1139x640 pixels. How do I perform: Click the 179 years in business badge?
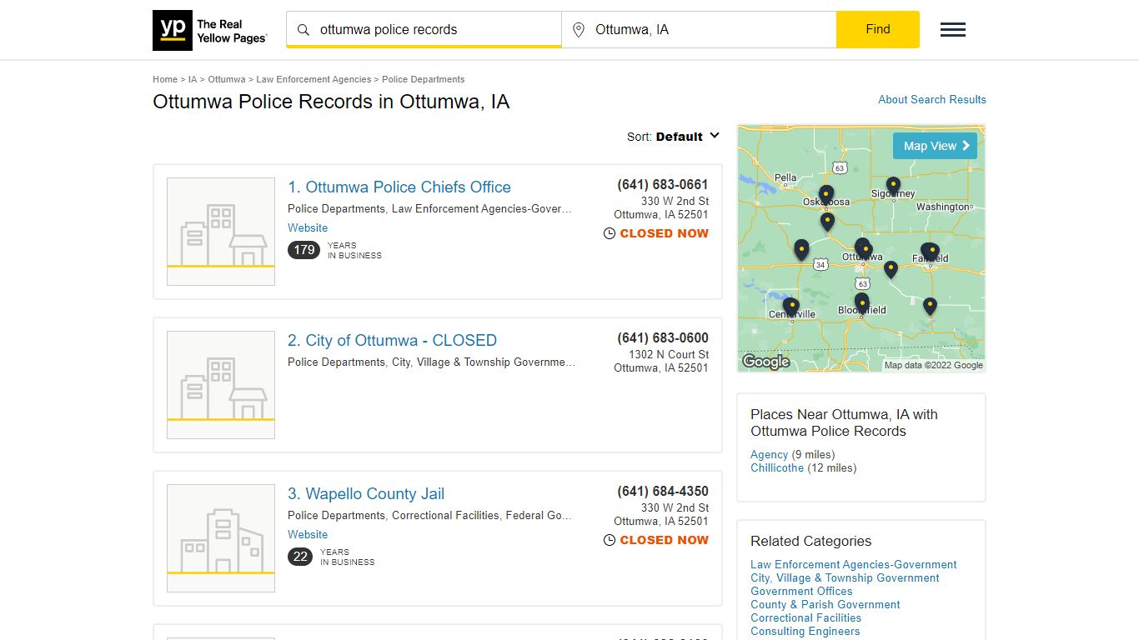click(304, 250)
